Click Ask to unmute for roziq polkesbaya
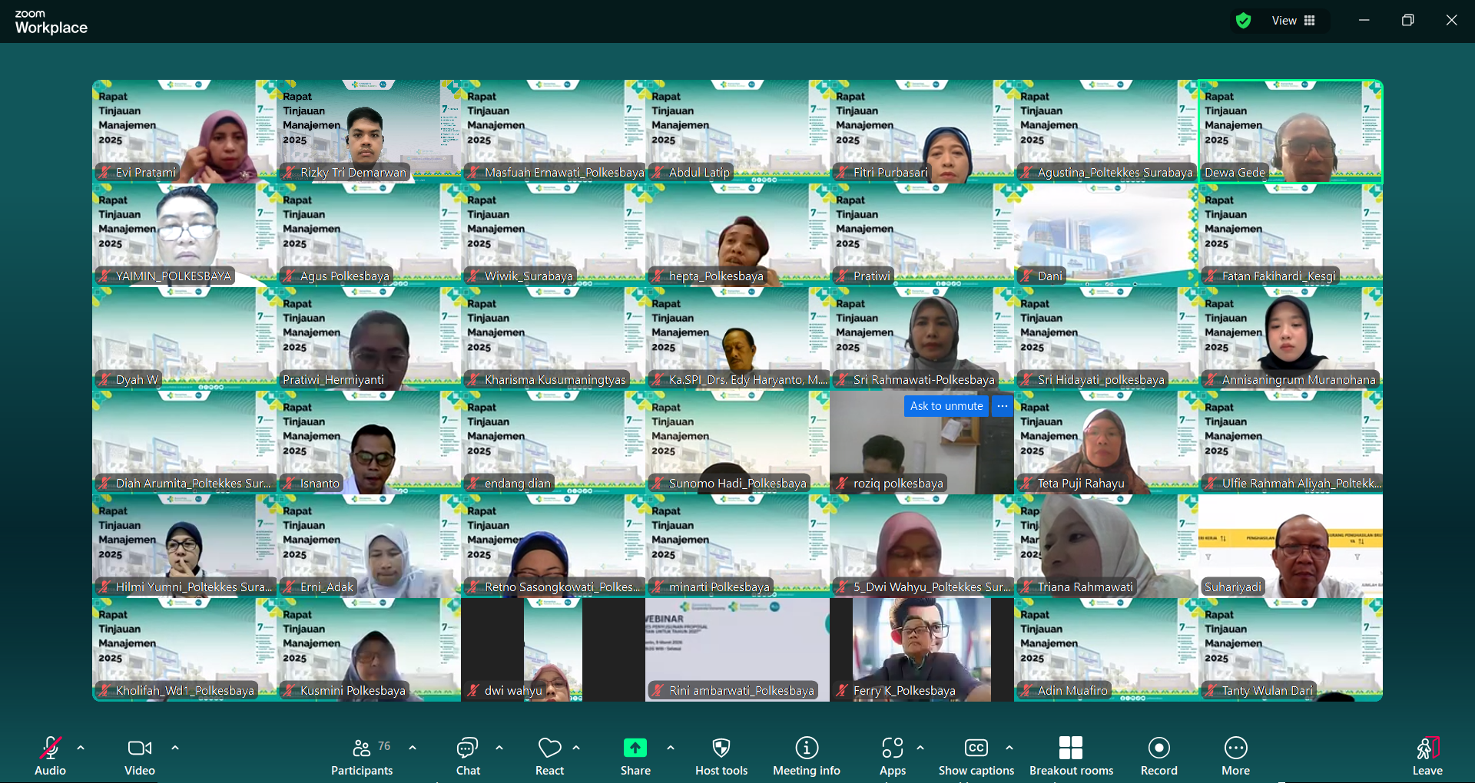 [x=946, y=406]
